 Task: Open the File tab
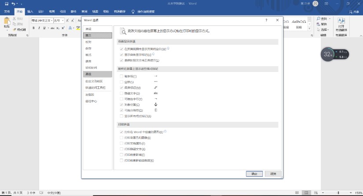(7, 11)
